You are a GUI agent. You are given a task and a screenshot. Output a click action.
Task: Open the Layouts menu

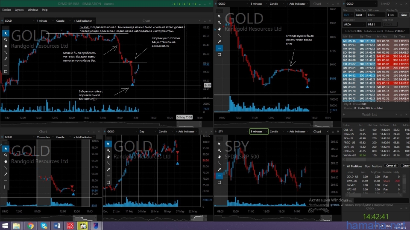pyautogui.click(x=19, y=10)
